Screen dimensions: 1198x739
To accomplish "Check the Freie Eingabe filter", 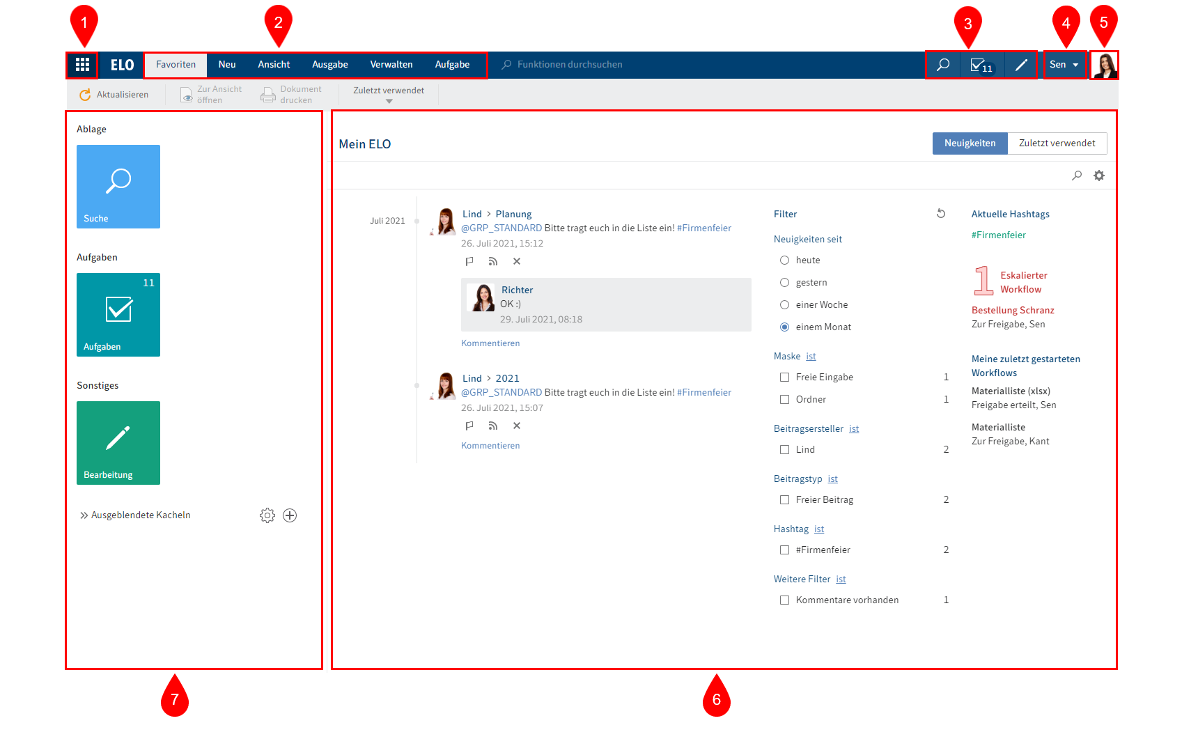I will pyautogui.click(x=784, y=377).
